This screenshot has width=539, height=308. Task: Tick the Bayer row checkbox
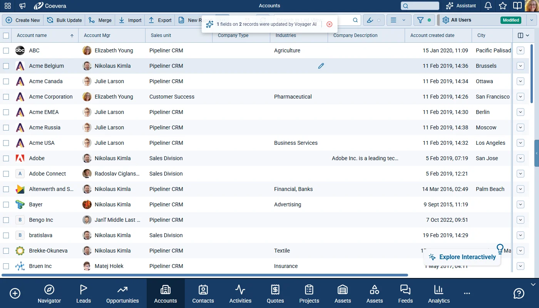click(6, 204)
